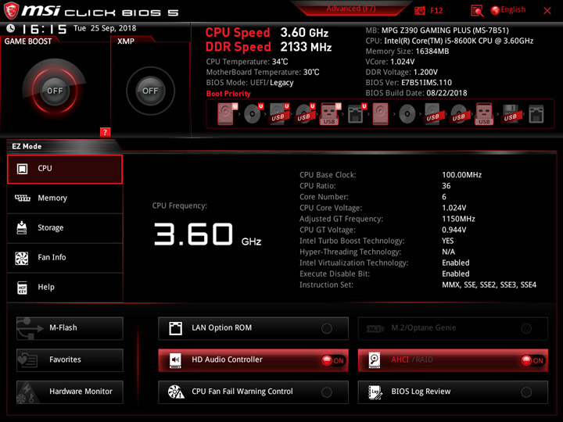
Task: Toggle the XMP profile button
Action: [150, 91]
